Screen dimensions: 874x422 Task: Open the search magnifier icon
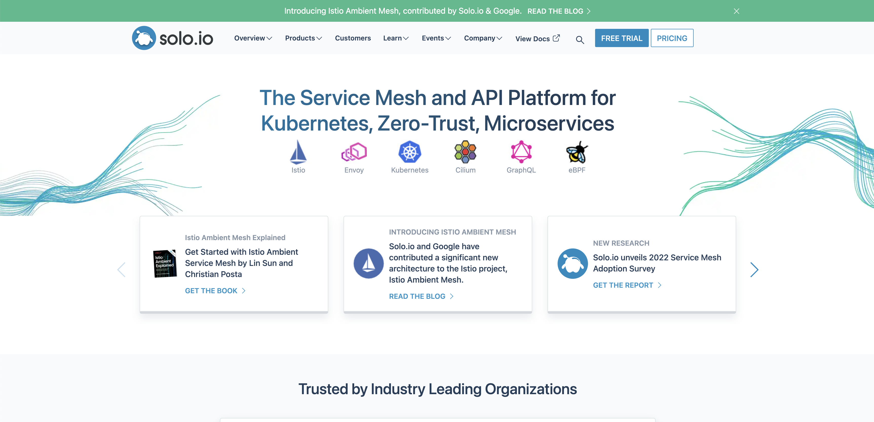click(x=580, y=40)
